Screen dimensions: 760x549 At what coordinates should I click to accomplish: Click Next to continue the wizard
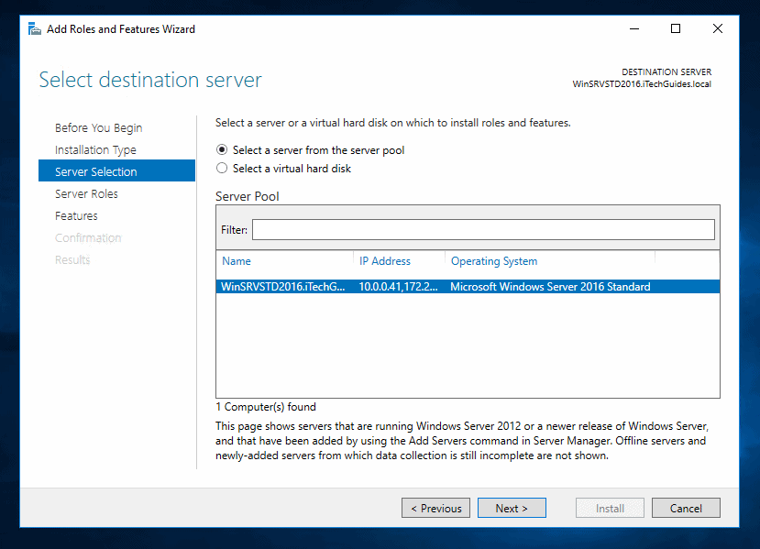[x=512, y=509]
